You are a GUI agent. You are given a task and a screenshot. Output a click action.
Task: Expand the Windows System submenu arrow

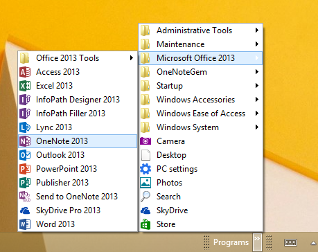tap(257, 127)
